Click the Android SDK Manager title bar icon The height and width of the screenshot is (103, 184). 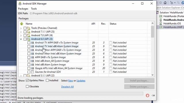click(20, 4)
